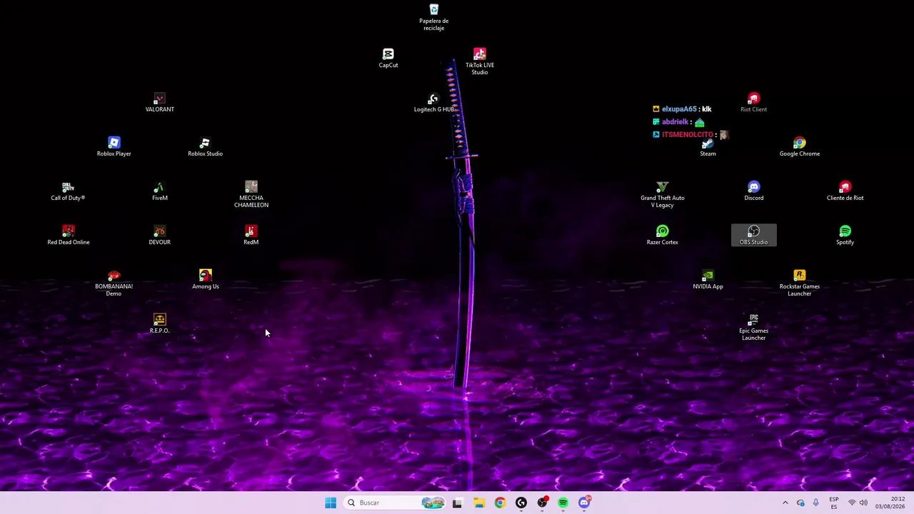914x514 pixels.
Task: Open the ESP ES language switcher
Action: (x=833, y=503)
